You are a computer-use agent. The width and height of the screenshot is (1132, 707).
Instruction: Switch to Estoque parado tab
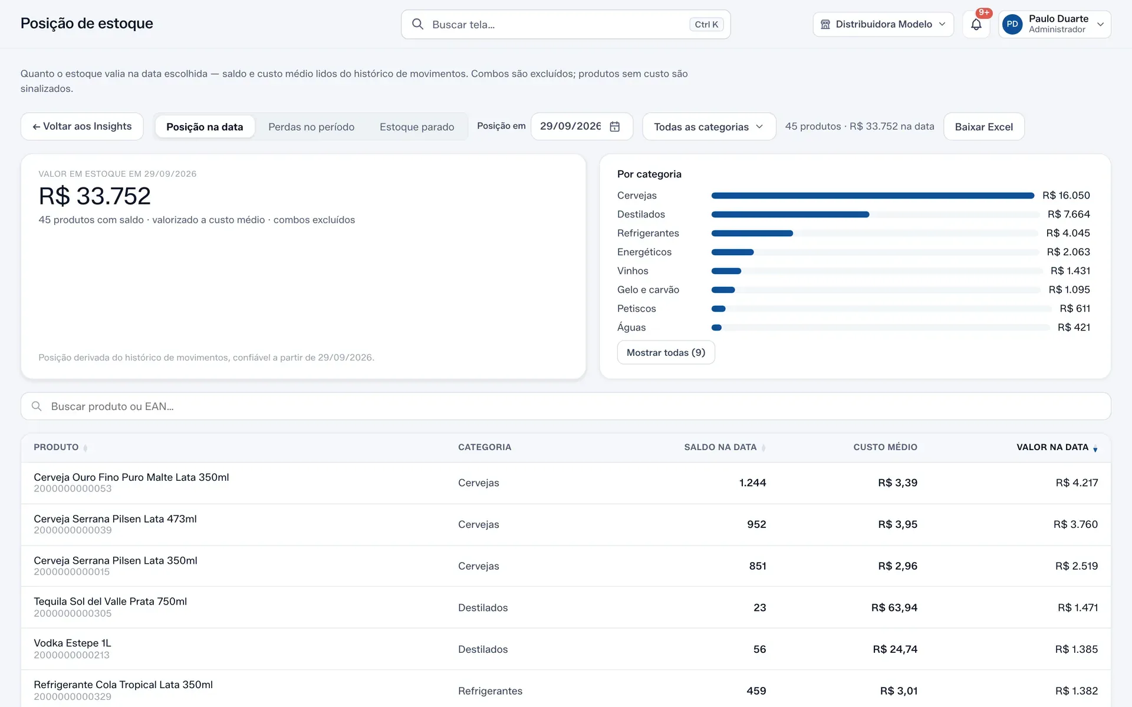click(x=417, y=127)
